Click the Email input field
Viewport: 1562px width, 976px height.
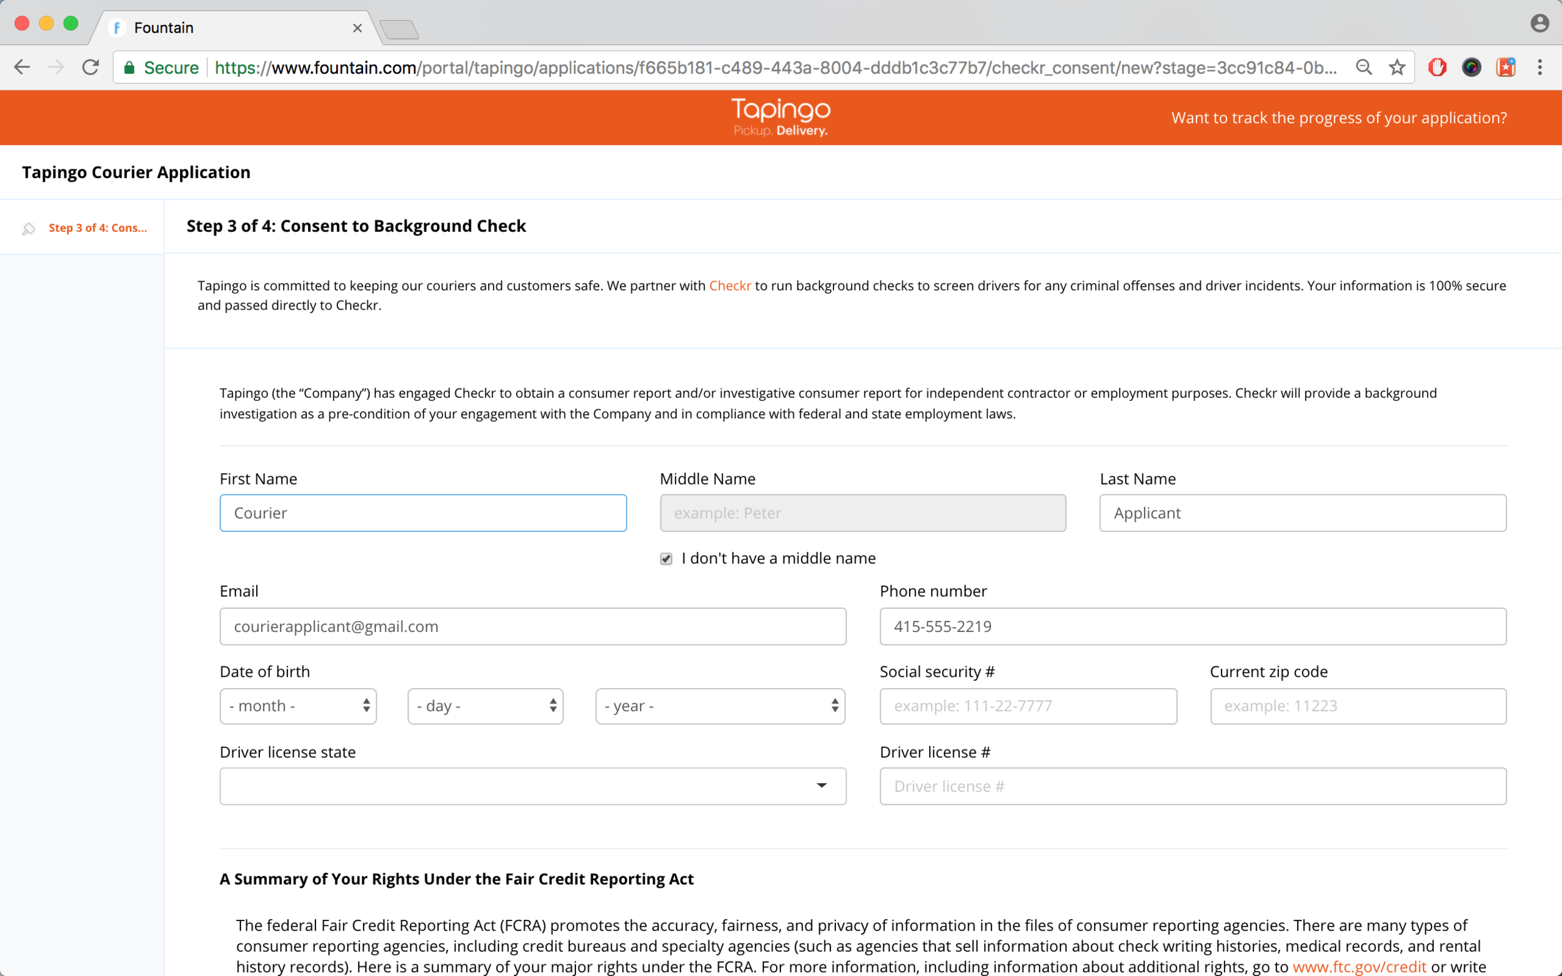pos(533,626)
